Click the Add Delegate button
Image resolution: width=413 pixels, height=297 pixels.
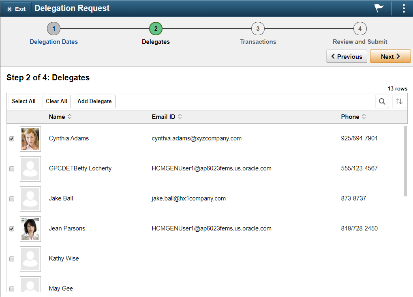tap(94, 101)
